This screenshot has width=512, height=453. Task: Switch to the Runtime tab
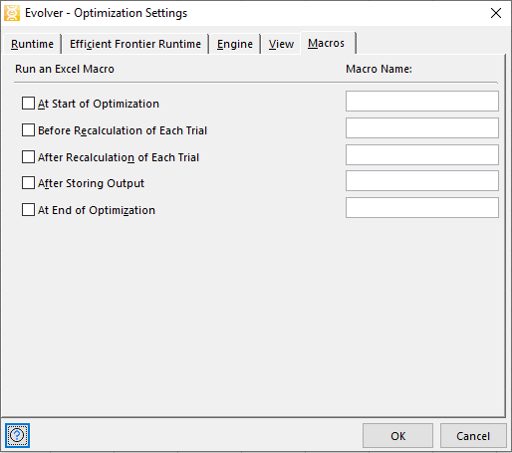[x=32, y=44]
